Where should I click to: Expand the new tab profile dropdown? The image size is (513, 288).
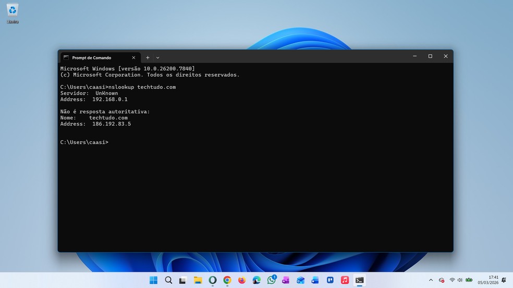click(157, 58)
